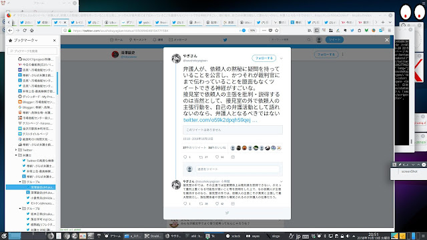Open the taskbar clock showing 20:51
The height and width of the screenshot is (240, 427).
click(374, 236)
